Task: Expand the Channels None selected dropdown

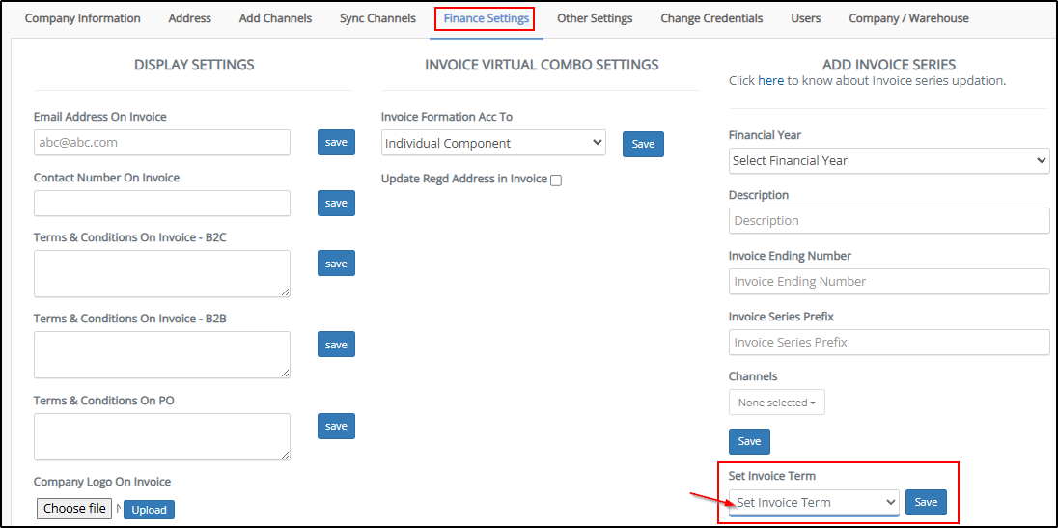Action: click(x=776, y=403)
